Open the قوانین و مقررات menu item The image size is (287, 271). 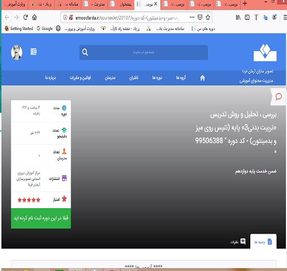click(80, 78)
